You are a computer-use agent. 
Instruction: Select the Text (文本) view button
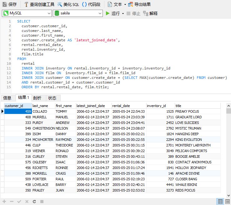pyautogui.click(x=115, y=4)
